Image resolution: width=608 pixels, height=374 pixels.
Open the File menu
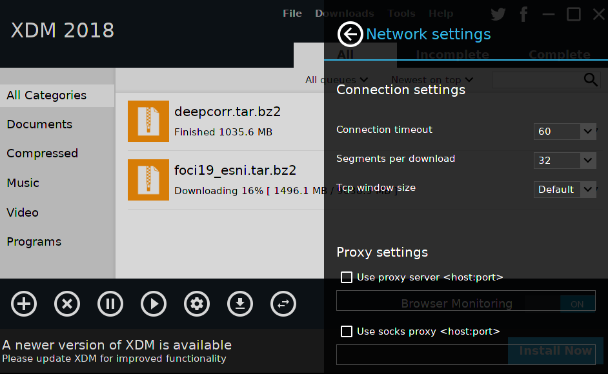tap(292, 14)
